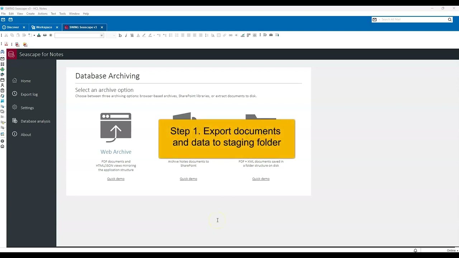This screenshot has width=459, height=258.
Task: Click the bookmark bar home icon
Action: [x=2, y=146]
